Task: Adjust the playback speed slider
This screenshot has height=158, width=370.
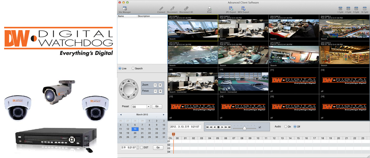Action: (x=244, y=128)
